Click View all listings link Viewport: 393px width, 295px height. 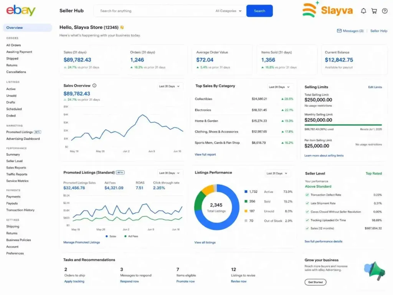click(205, 242)
